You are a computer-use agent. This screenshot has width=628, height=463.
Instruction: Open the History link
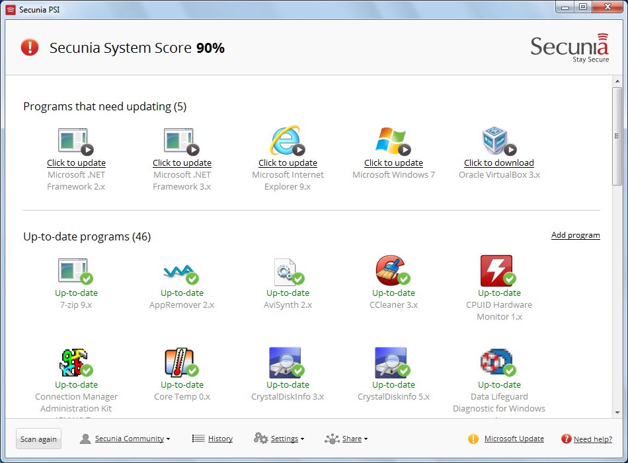[x=220, y=439]
